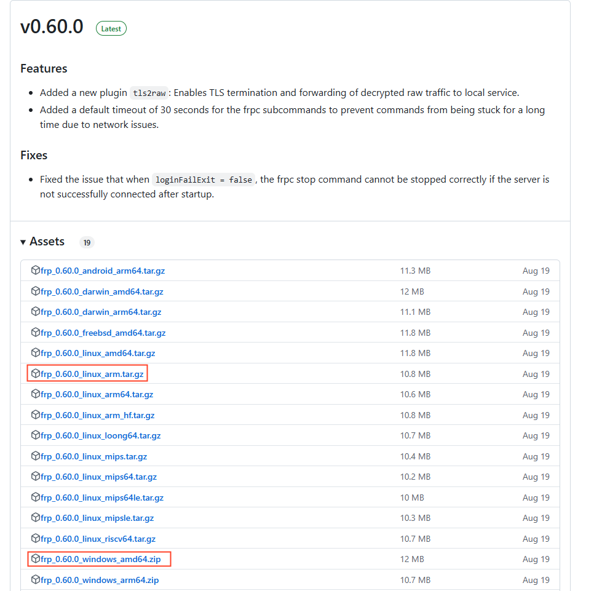Image resolution: width=594 pixels, height=591 pixels.
Task: Click package icon beside frp_0.60.0_windows_arm64.zip
Action: [x=36, y=580]
